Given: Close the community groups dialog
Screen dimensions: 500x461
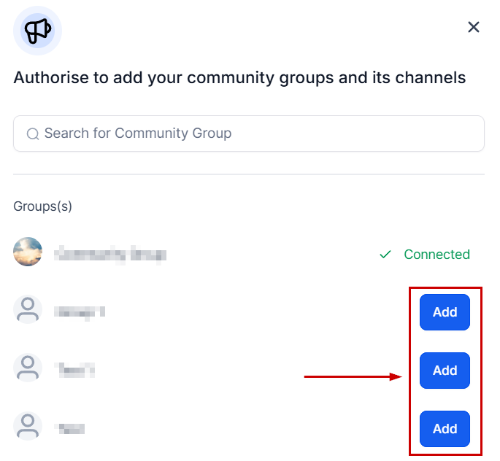Looking at the screenshot, I should click(474, 27).
